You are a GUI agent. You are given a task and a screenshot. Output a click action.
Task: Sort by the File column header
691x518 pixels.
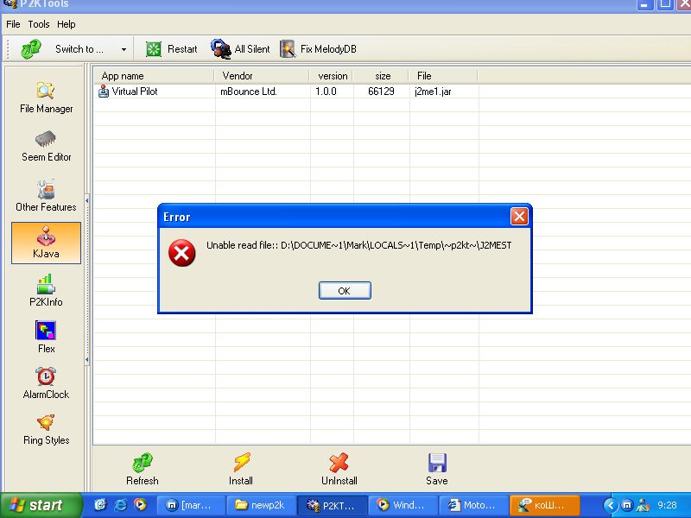tap(443, 76)
